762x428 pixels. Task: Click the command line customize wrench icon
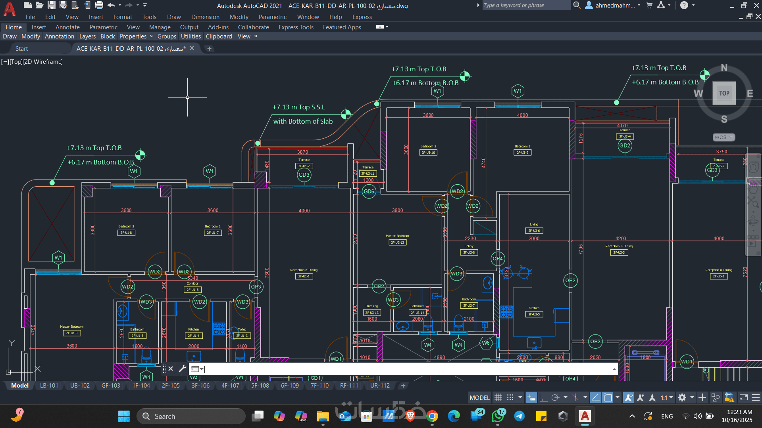182,369
